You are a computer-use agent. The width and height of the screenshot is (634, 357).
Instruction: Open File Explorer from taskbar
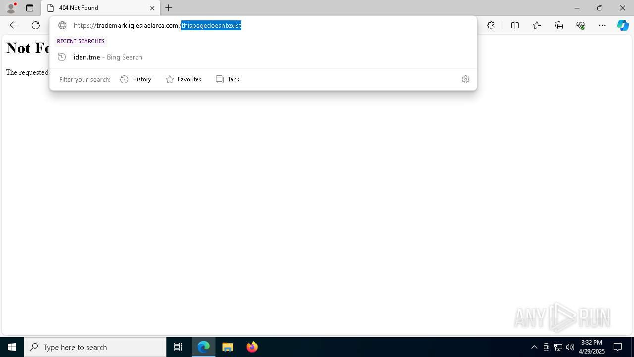click(228, 347)
